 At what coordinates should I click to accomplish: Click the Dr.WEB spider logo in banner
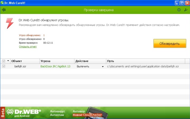tap(10, 112)
